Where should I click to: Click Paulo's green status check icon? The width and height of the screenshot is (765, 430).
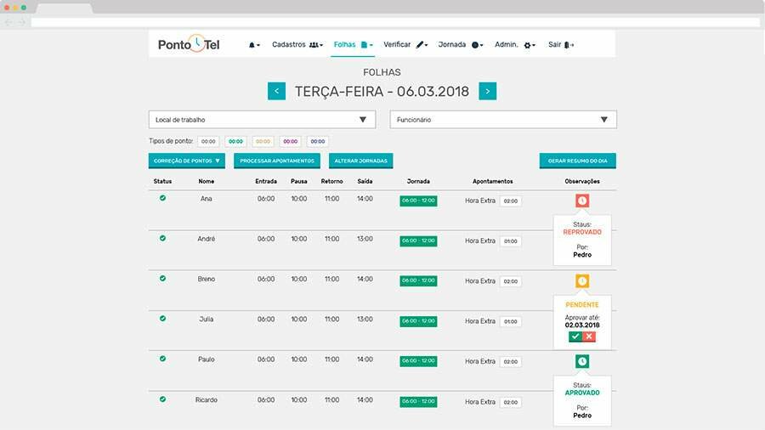pyautogui.click(x=162, y=359)
